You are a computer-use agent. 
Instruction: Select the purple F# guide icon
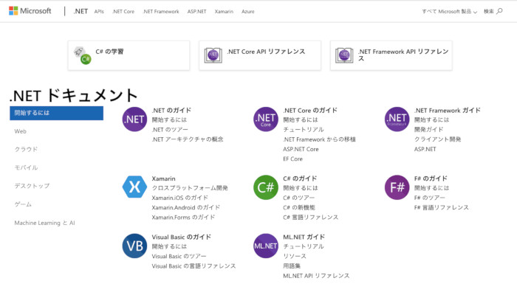tap(397, 187)
